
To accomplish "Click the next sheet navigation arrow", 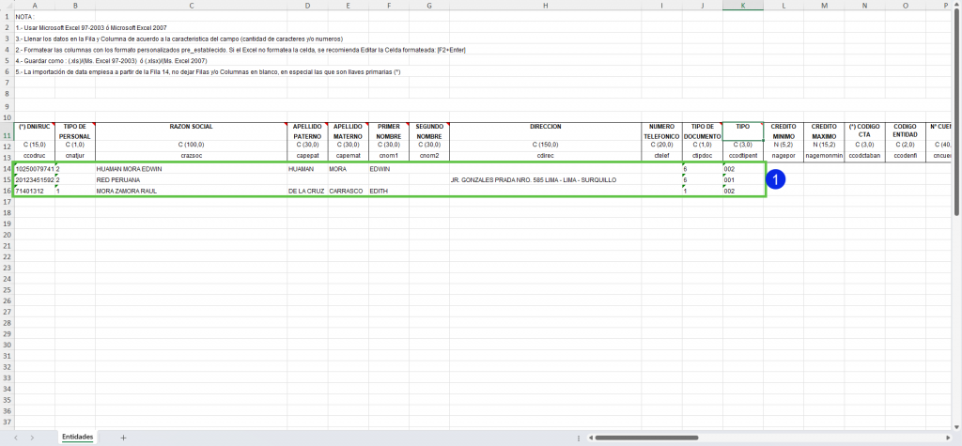I will pos(32,438).
